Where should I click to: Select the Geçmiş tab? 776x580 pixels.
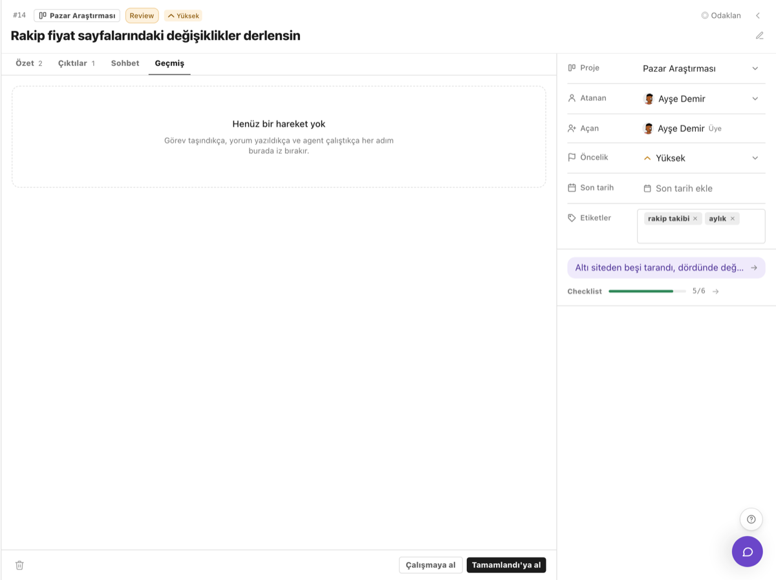(x=169, y=63)
